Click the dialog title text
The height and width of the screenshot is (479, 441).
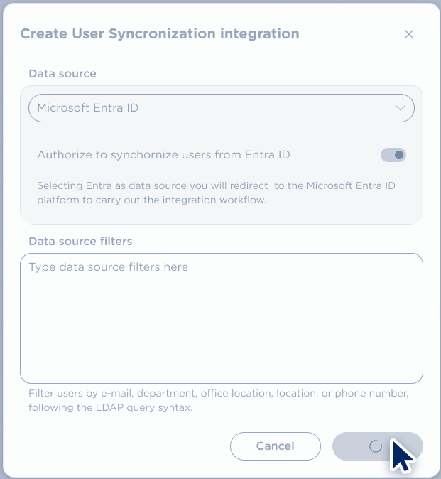click(159, 33)
